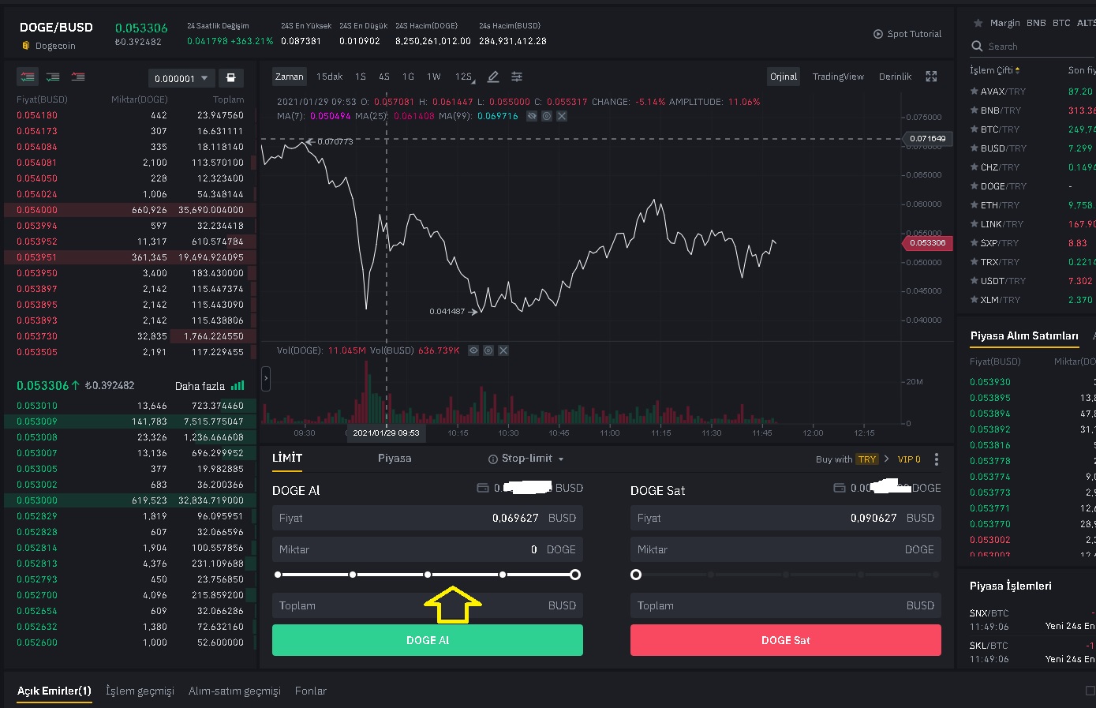Open MA indicator settings icon
Screen dimensions: 1096x708
(547, 116)
